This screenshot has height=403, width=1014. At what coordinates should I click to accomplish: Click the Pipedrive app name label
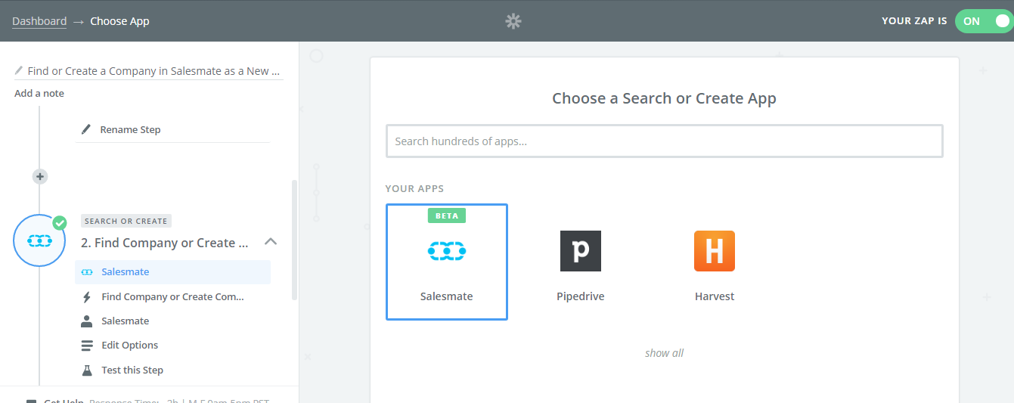tap(581, 296)
